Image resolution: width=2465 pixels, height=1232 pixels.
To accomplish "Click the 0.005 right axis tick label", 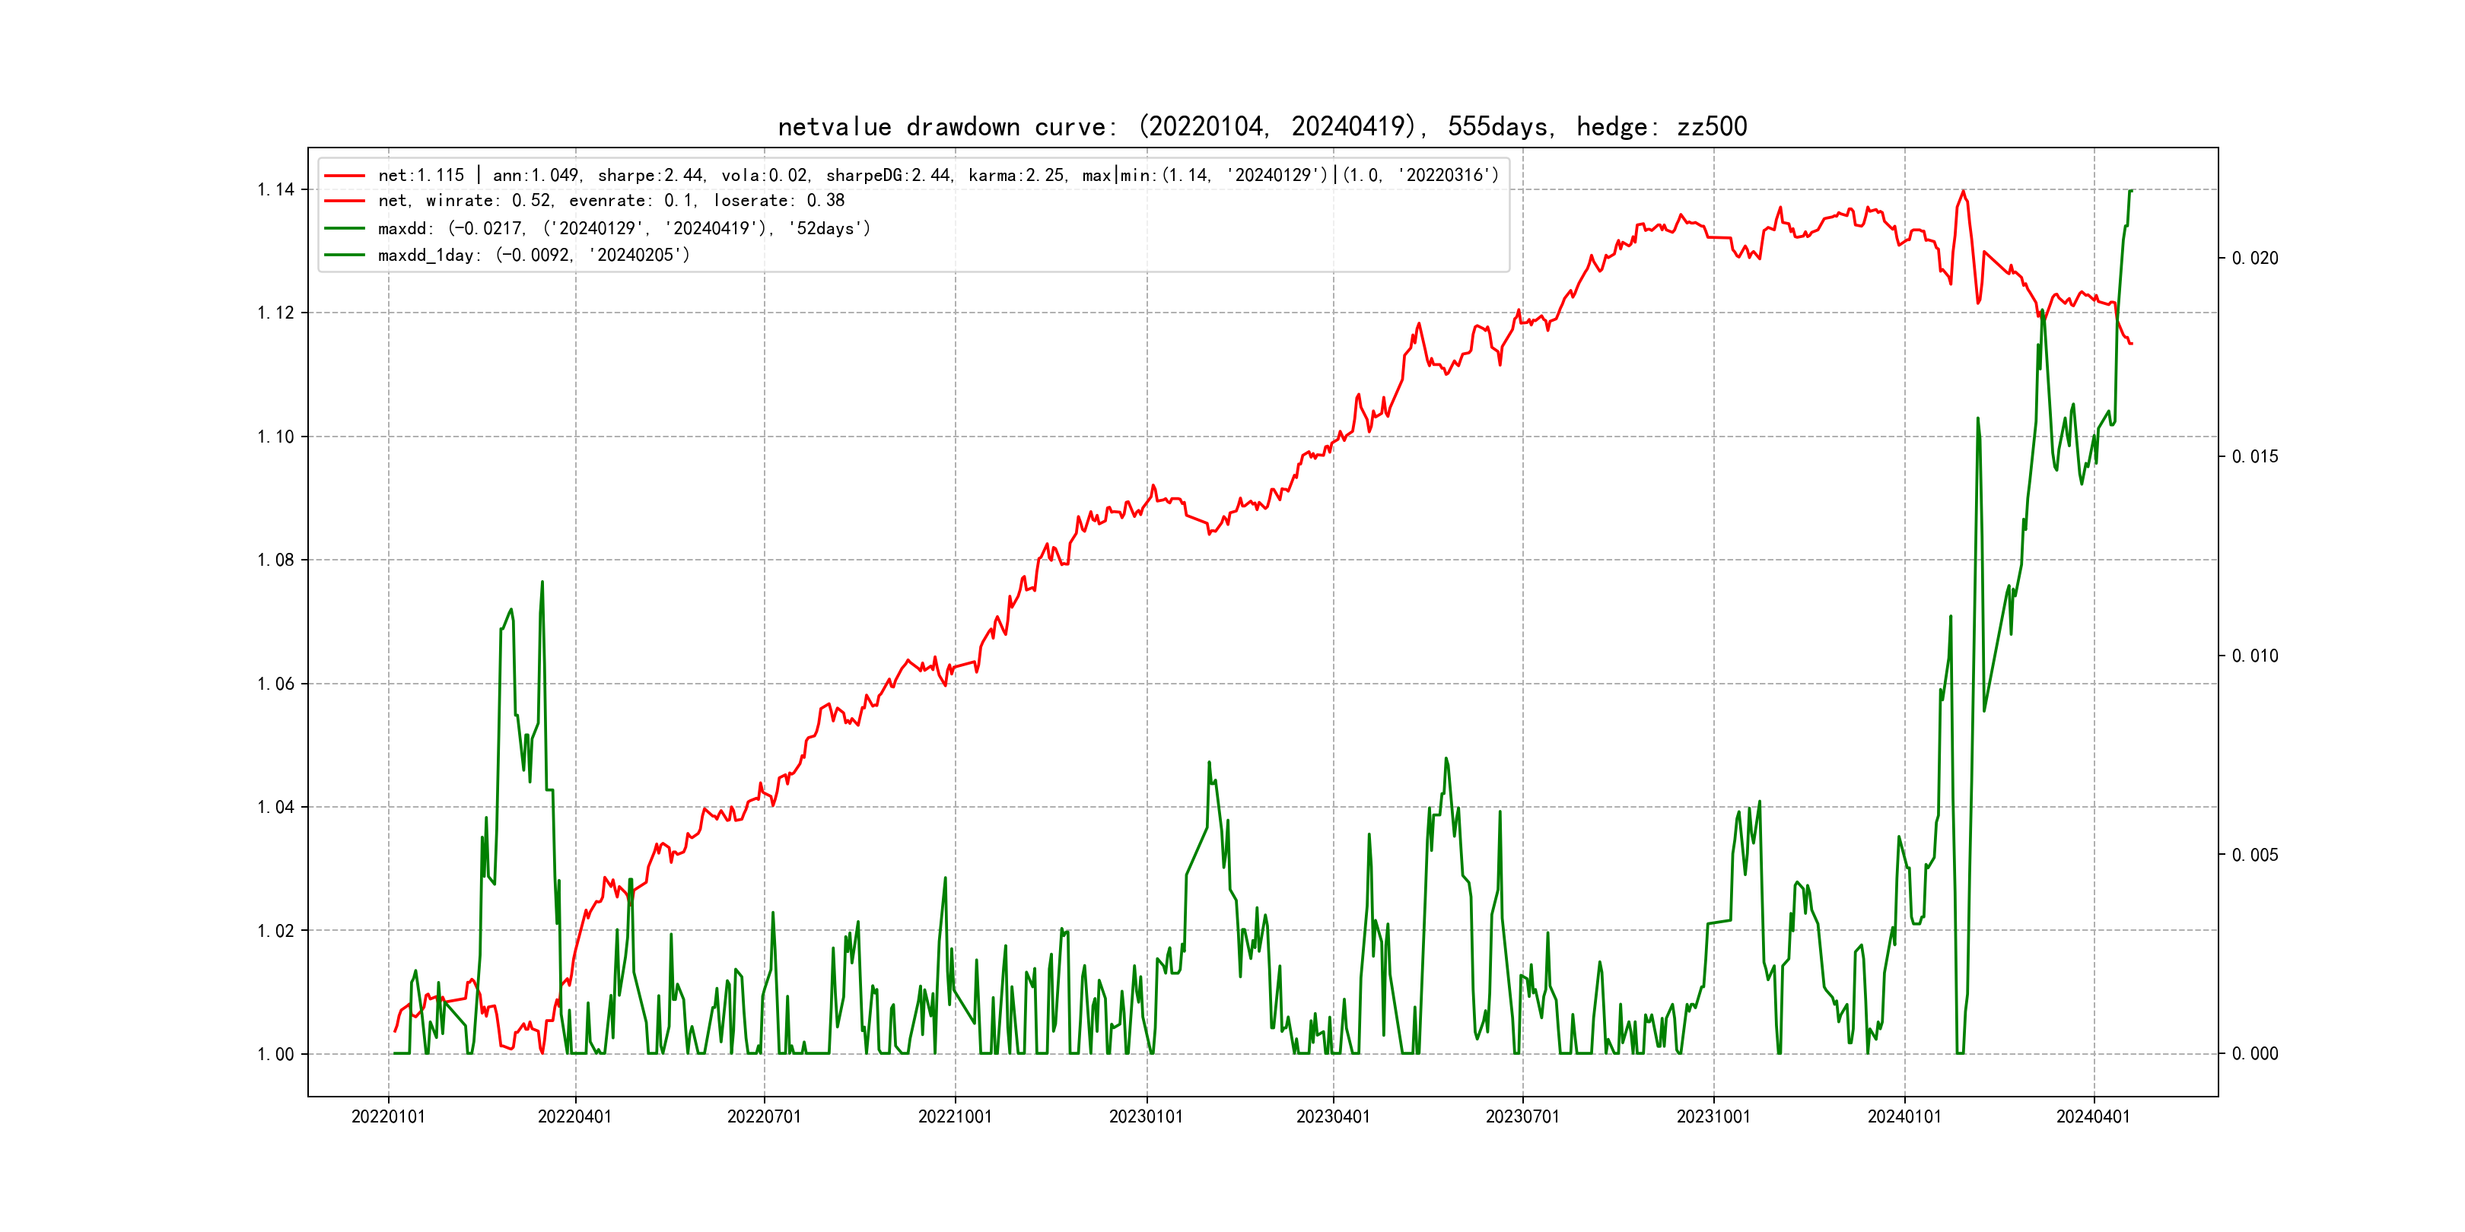I will pos(2254,854).
